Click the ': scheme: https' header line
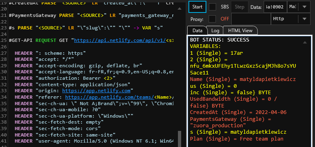Screen dimensions: 315x147 (x=51, y=53)
